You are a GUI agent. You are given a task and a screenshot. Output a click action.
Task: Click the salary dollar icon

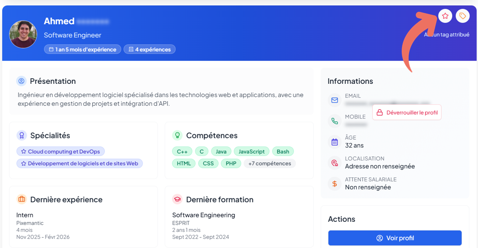335,184
